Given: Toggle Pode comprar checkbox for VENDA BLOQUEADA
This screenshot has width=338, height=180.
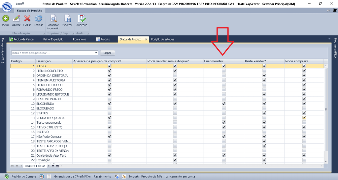Looking at the screenshot, I should pos(304,118).
